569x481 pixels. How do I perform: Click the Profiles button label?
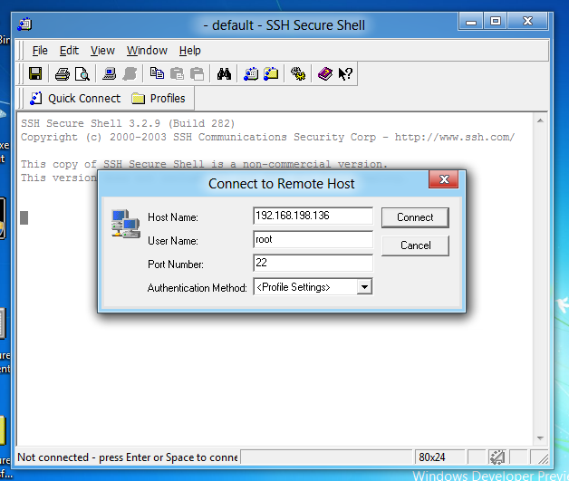168,99
